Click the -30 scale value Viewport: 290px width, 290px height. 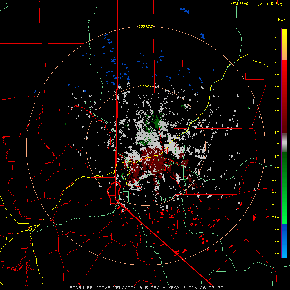275,181
